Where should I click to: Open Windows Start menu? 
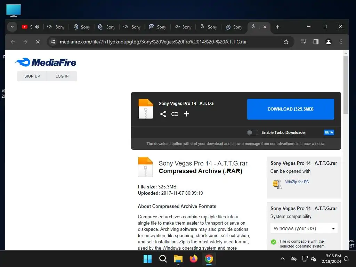tap(147, 259)
